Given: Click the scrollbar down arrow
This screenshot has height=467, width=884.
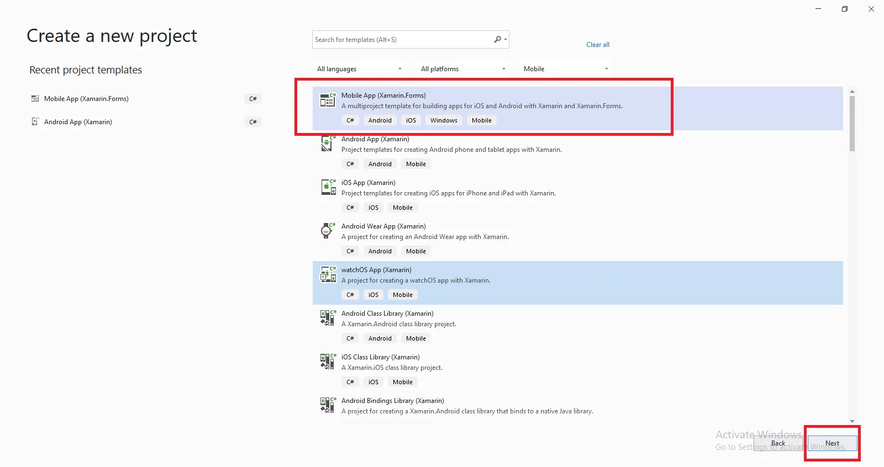Looking at the screenshot, I should 852,421.
